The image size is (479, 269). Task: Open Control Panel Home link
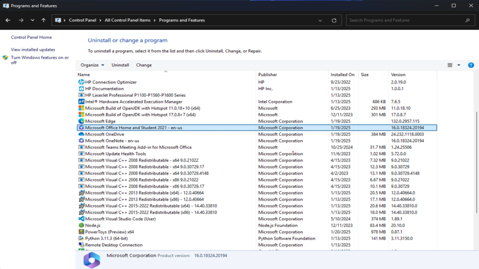31,37
